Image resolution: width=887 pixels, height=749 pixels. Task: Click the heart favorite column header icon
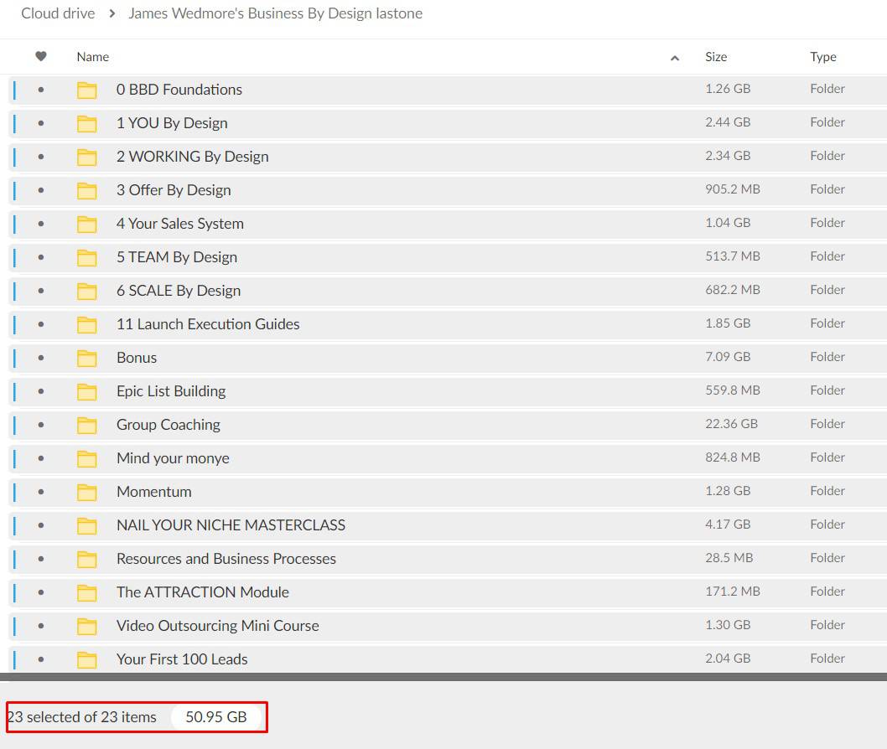coord(41,57)
